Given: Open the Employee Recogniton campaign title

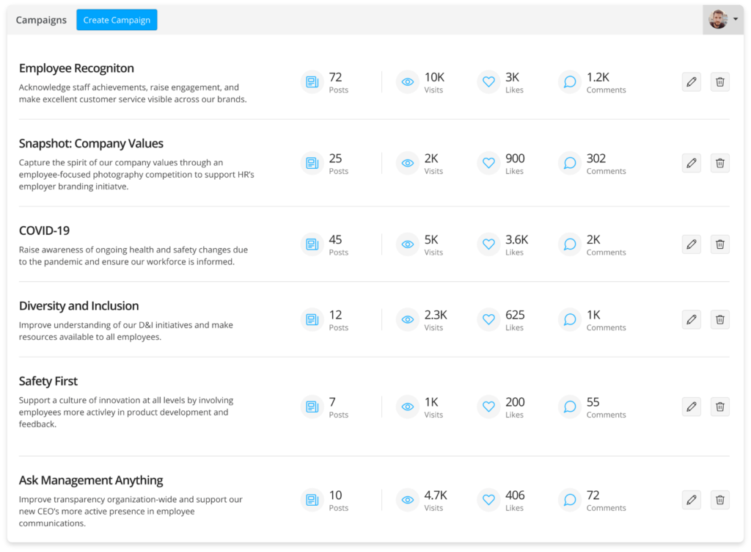Looking at the screenshot, I should coord(76,68).
